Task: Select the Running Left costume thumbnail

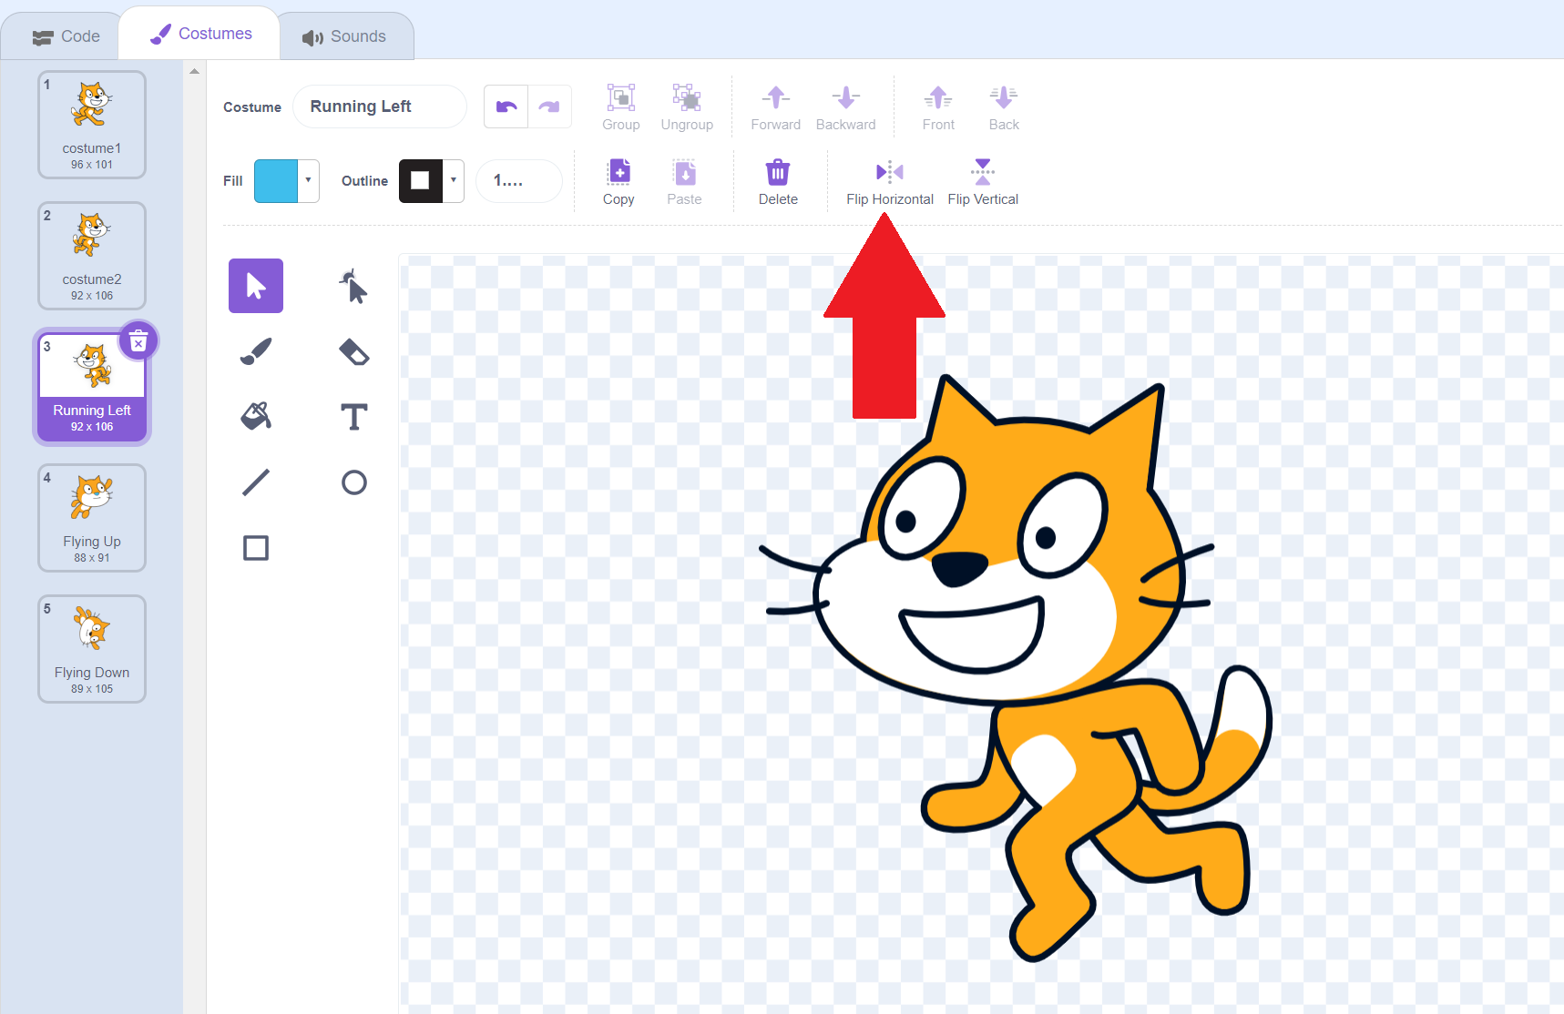Action: point(92,387)
